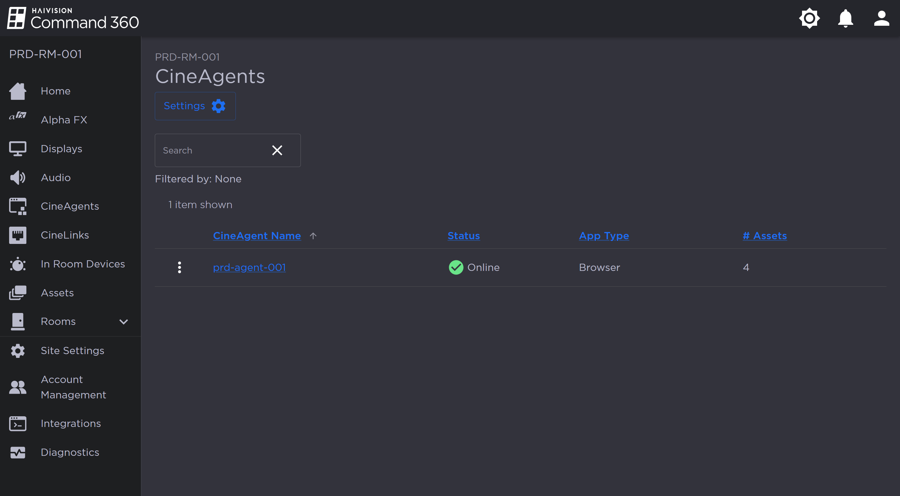Open the row actions menu for prd-agent-001
The image size is (900, 496).
tap(180, 267)
